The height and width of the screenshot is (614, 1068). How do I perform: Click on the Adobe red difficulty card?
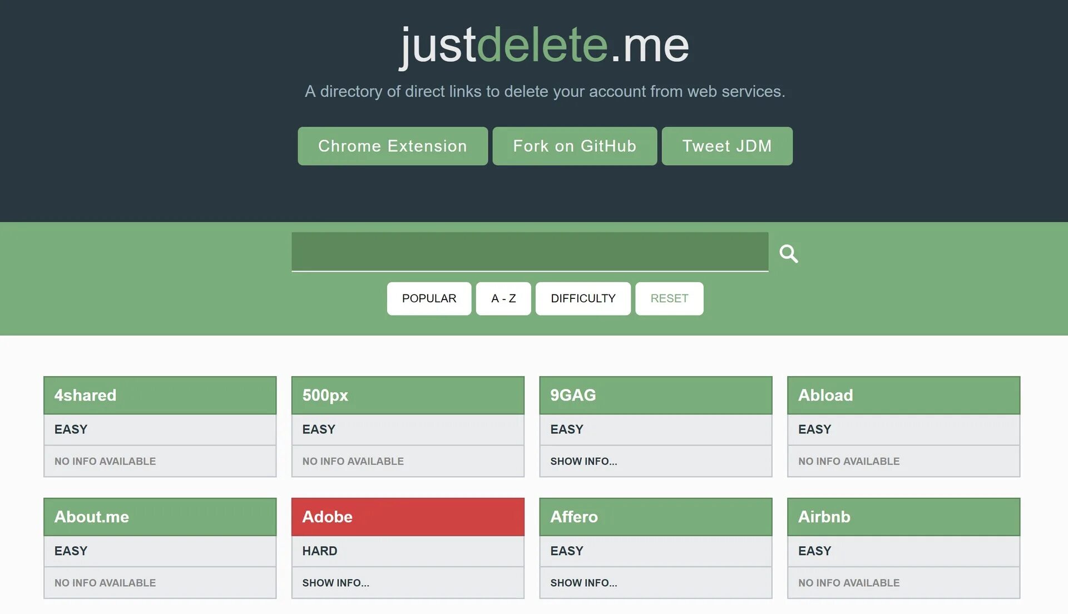pos(408,516)
